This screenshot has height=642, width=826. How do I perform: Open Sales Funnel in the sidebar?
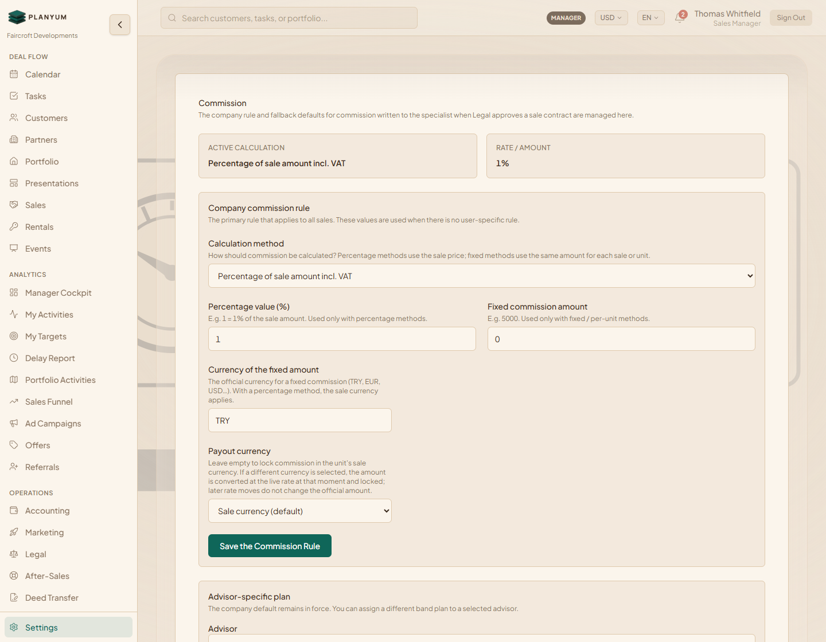68,402
